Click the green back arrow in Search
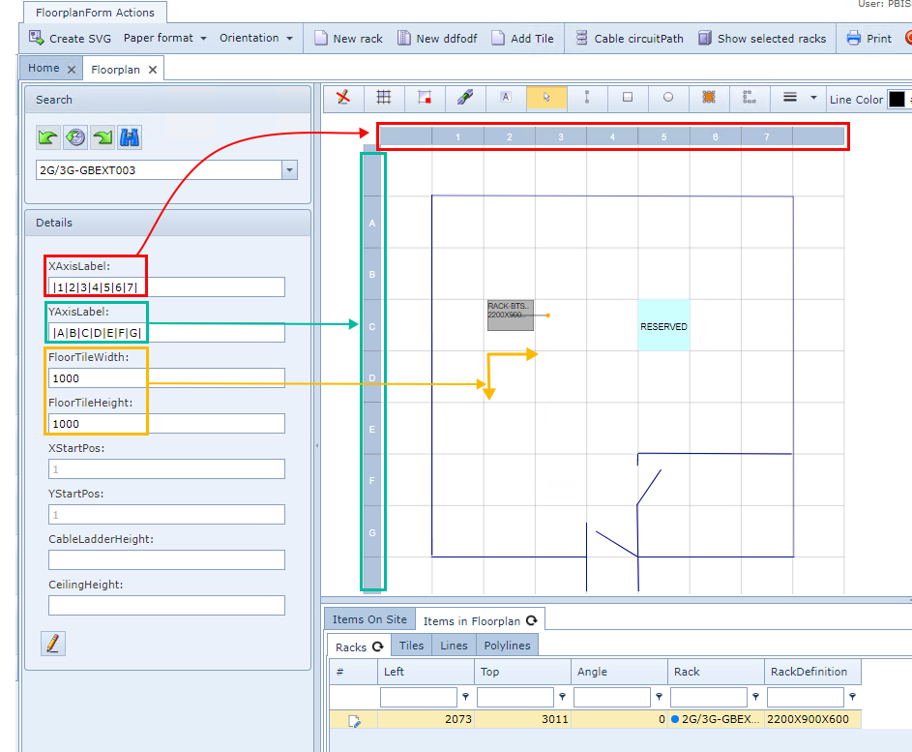The width and height of the screenshot is (912, 752). click(48, 137)
